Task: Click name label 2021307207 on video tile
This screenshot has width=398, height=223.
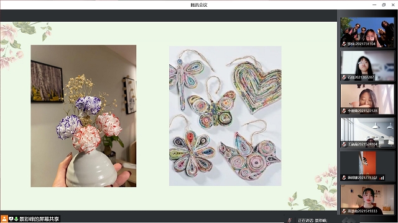Action: coord(361,77)
